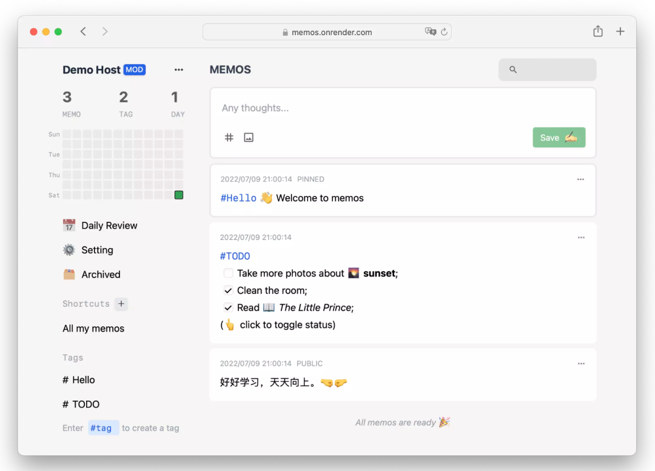Click the 2 TAG count

pos(126,104)
